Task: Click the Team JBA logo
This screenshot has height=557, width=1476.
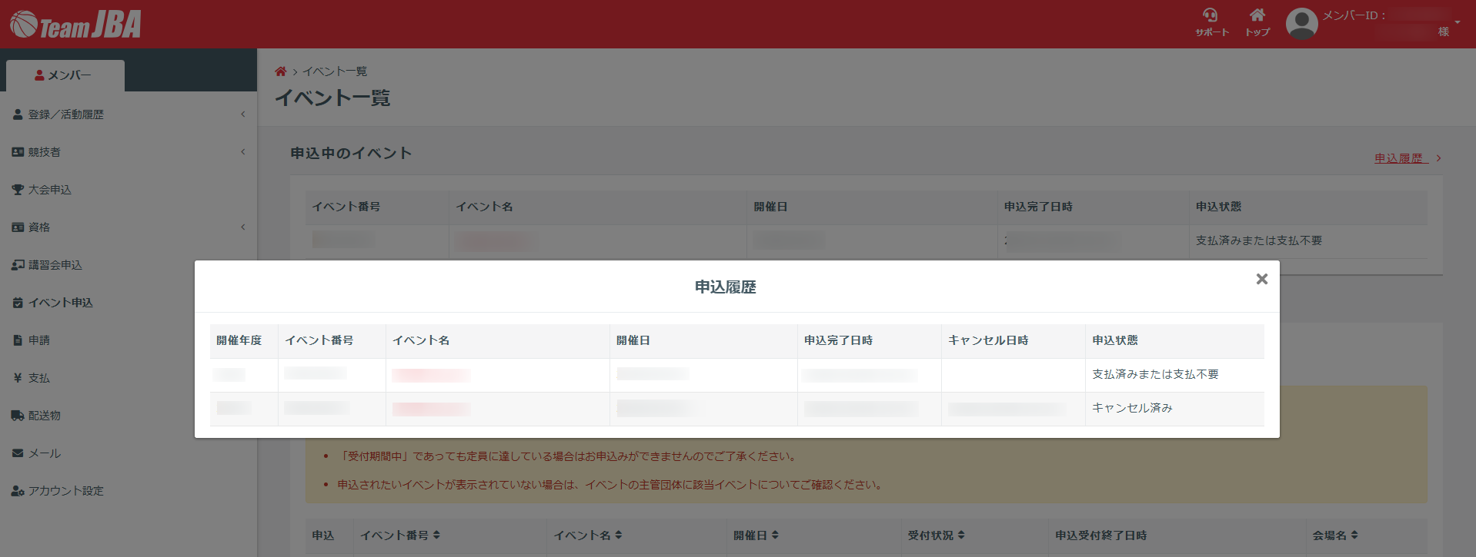Action: pyautogui.click(x=75, y=25)
